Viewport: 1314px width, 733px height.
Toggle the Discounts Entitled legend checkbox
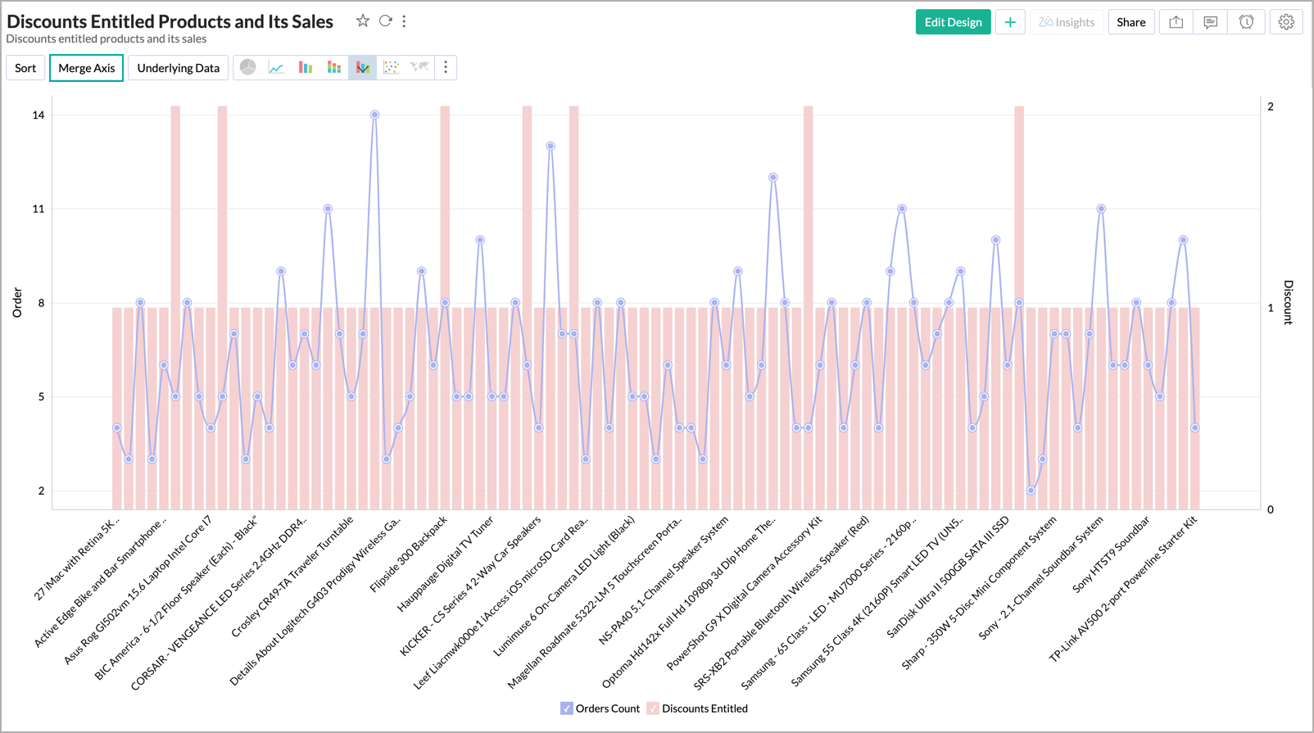(653, 708)
